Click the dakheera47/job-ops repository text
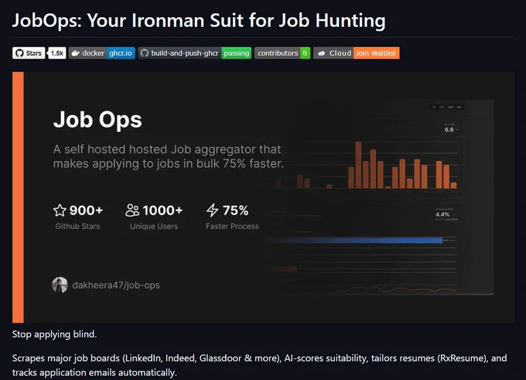The width and height of the screenshot is (526, 380). pos(116,286)
